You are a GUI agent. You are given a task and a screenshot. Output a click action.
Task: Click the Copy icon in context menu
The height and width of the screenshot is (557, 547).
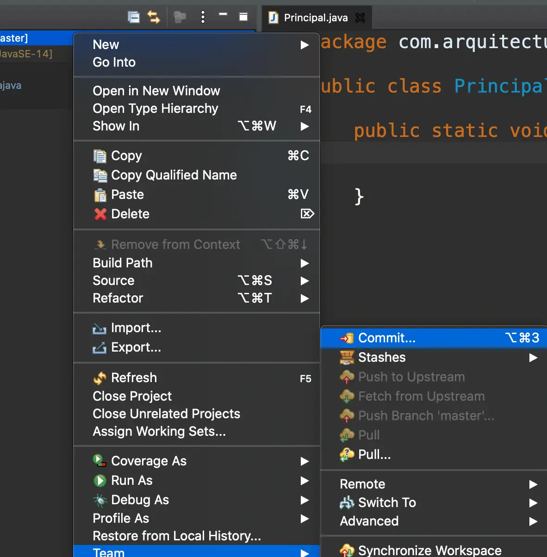point(100,156)
